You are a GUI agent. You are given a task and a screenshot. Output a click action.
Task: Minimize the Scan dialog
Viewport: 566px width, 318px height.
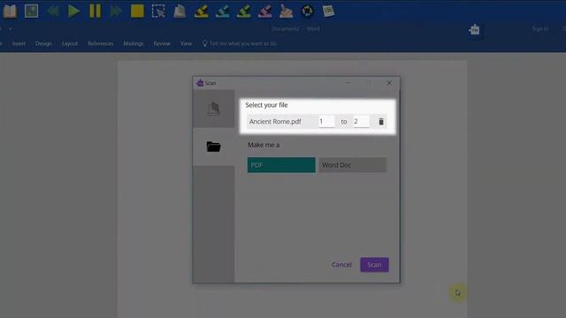coord(348,82)
